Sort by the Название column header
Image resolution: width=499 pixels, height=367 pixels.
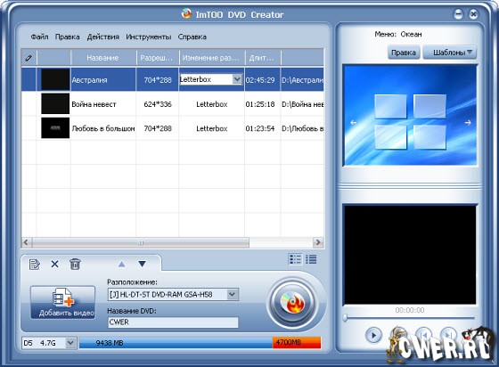click(x=102, y=58)
